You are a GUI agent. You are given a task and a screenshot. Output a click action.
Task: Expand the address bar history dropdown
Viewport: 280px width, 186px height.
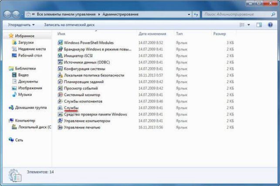[189, 14]
